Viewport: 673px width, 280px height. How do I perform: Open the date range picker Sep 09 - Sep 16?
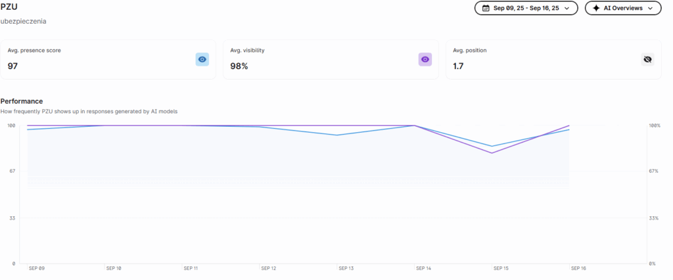[x=526, y=8]
